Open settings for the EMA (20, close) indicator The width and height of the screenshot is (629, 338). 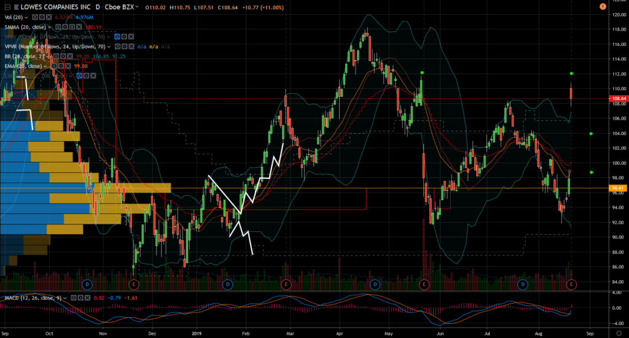[x=61, y=66]
